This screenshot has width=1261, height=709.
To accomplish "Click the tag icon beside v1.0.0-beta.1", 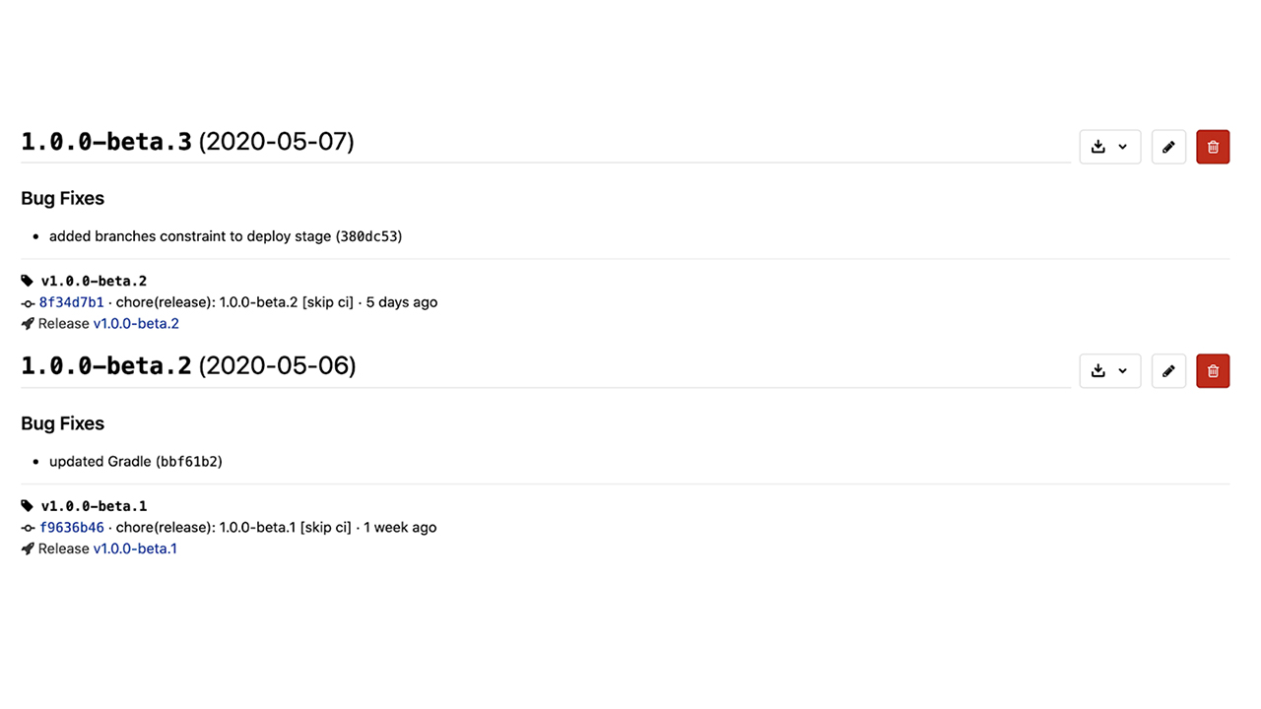I will pos(28,506).
